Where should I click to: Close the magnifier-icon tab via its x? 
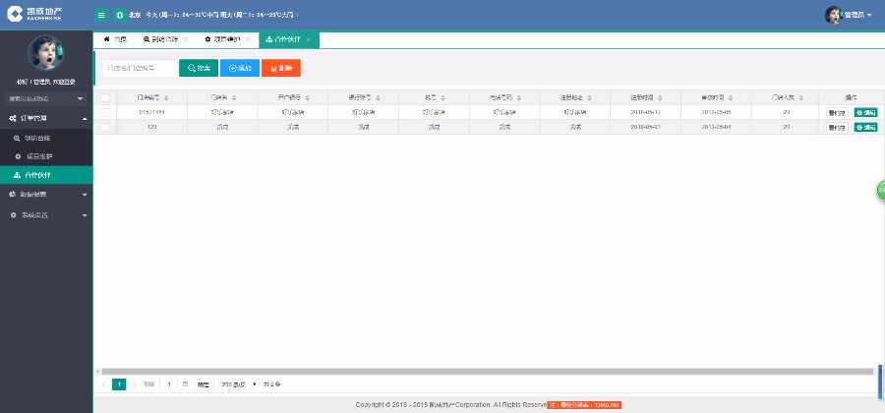point(186,39)
